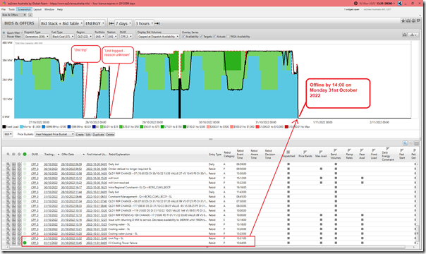Image resolution: width=426 pixels, height=254 pixels.
Task: Click magnifier icon in Unit Trip - SL row
Action: (x=8, y=238)
